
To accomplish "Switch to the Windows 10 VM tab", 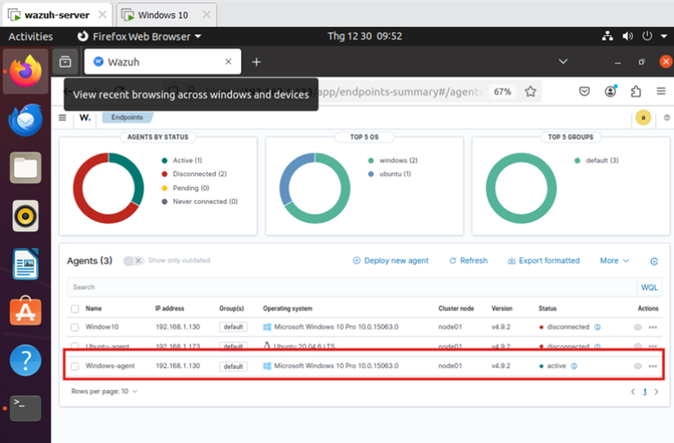I will point(167,15).
